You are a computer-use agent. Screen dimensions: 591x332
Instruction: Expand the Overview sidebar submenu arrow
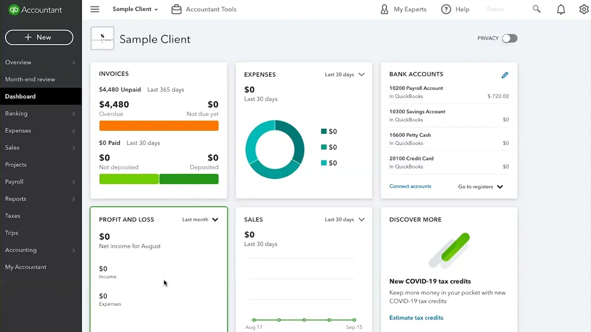[73, 62]
